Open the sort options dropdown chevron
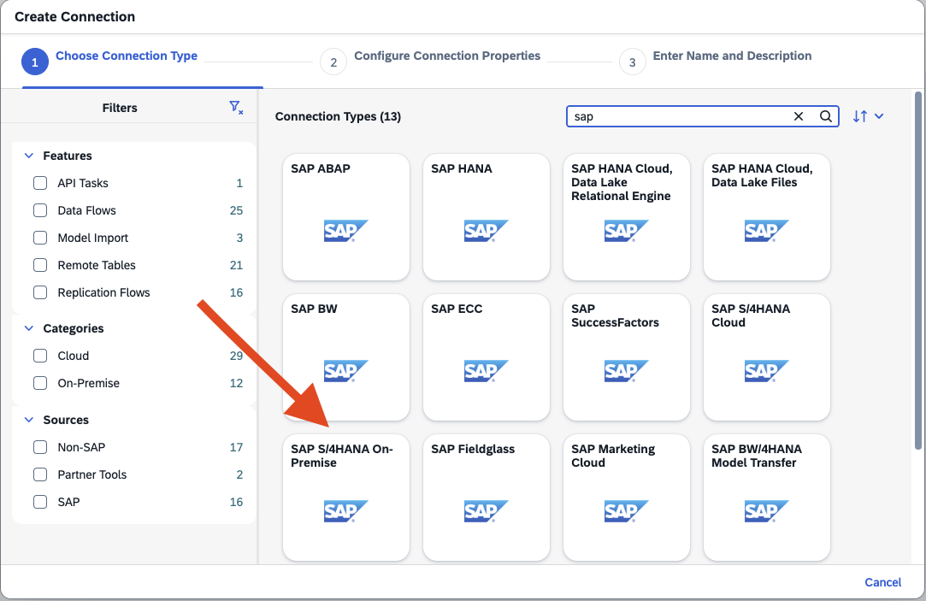The image size is (926, 601). click(x=879, y=116)
